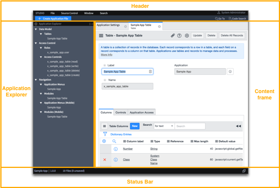Viewport: 280px width, 188px height.
Task: Open the Dictionary Entries breadcrumb link
Action: pos(121,134)
